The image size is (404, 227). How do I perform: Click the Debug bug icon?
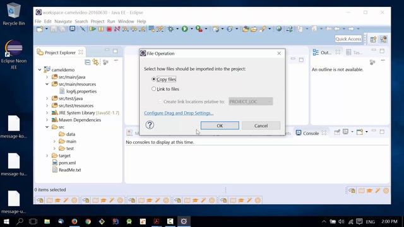tap(170, 29)
